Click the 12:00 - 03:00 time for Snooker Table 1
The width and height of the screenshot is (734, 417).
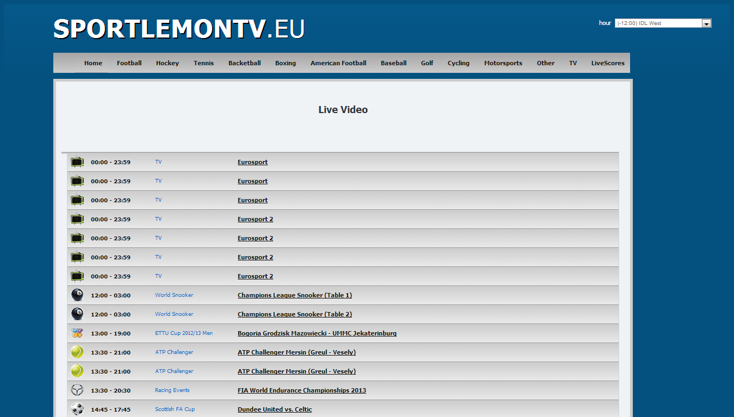[110, 295]
